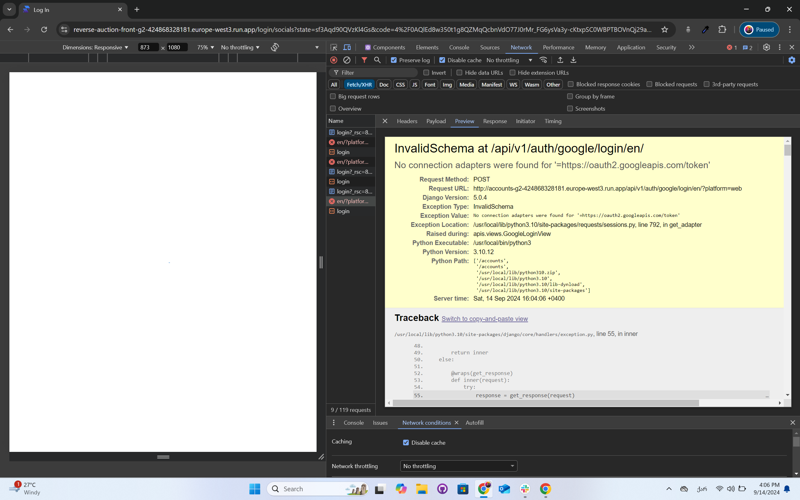
Task: Stop recording network log
Action: tap(333, 60)
